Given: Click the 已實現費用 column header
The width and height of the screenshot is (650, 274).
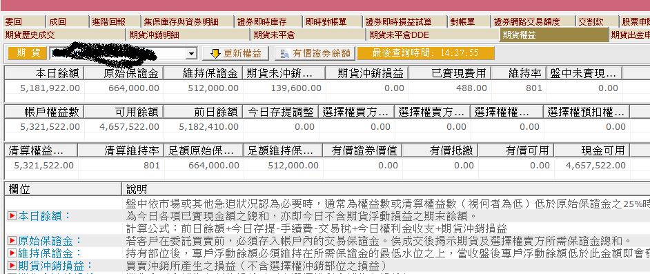Looking at the screenshot, I should coord(450,73).
